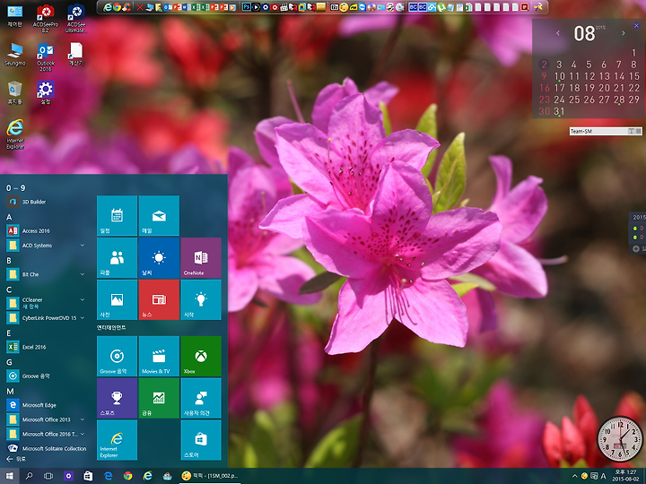The height and width of the screenshot is (484, 646).
Task: Select day 15 in calendar widget
Action: [634, 76]
